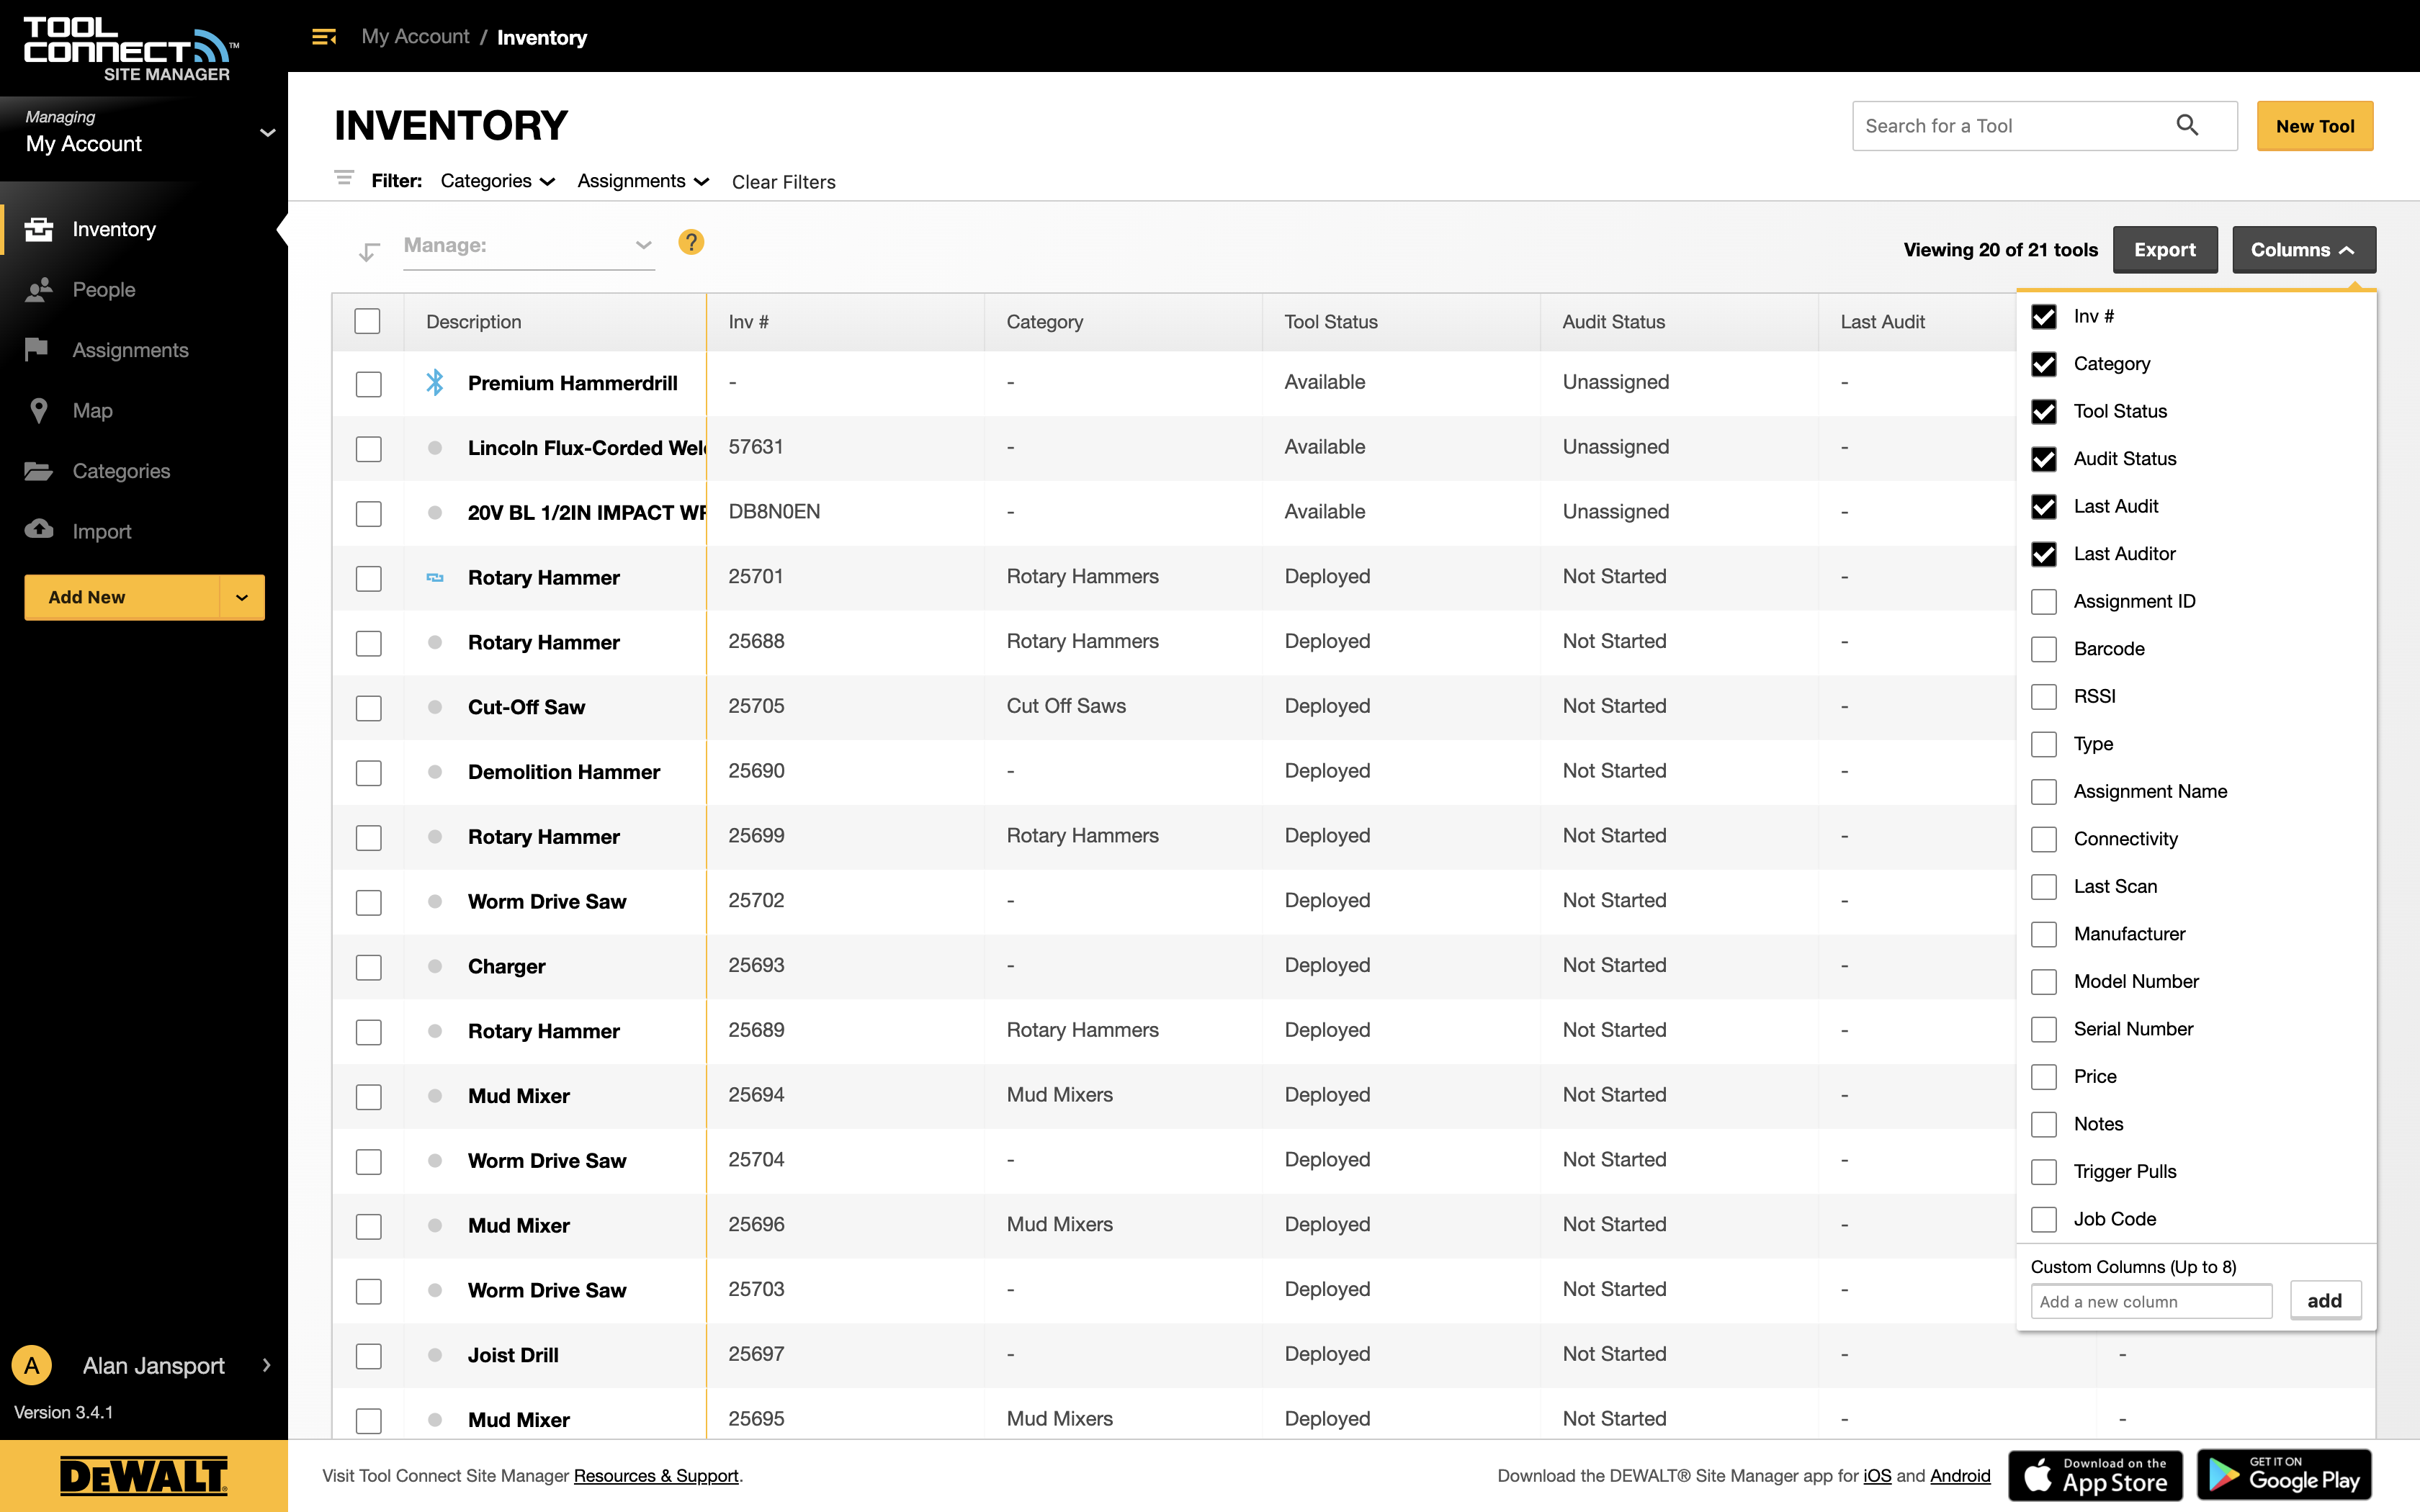Click the DEWALT logo at bottom left
This screenshot has height=1512, width=2420.
pyautogui.click(x=144, y=1476)
